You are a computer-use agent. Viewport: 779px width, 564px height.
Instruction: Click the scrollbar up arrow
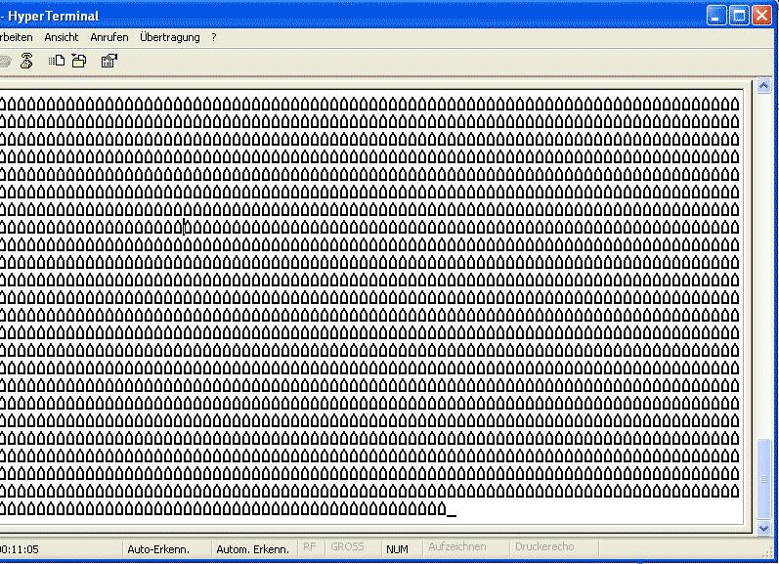(764, 86)
